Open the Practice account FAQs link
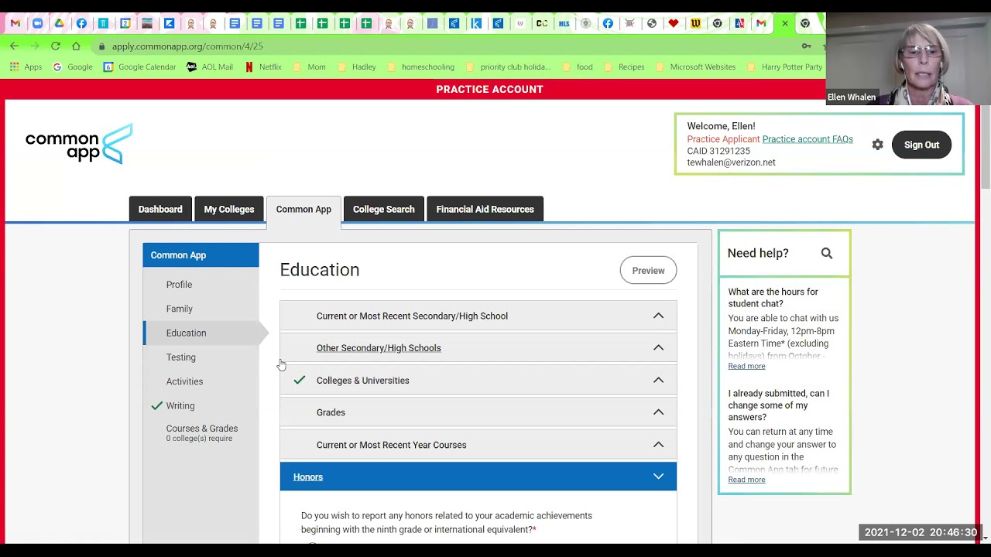 (x=808, y=139)
